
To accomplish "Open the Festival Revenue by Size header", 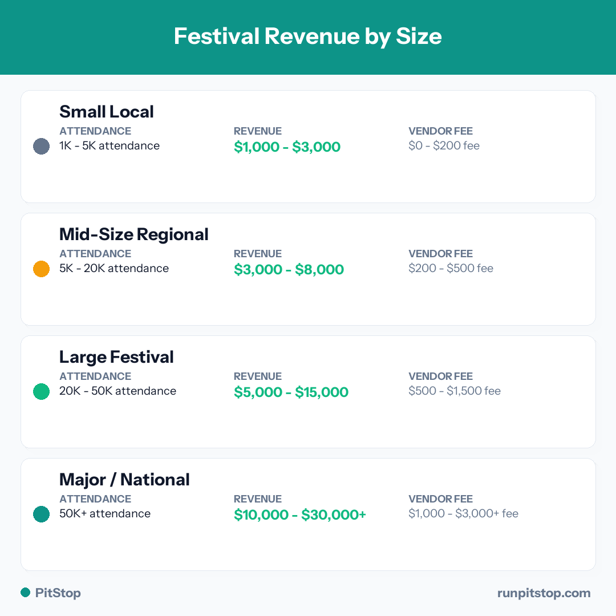I will [x=308, y=37].
